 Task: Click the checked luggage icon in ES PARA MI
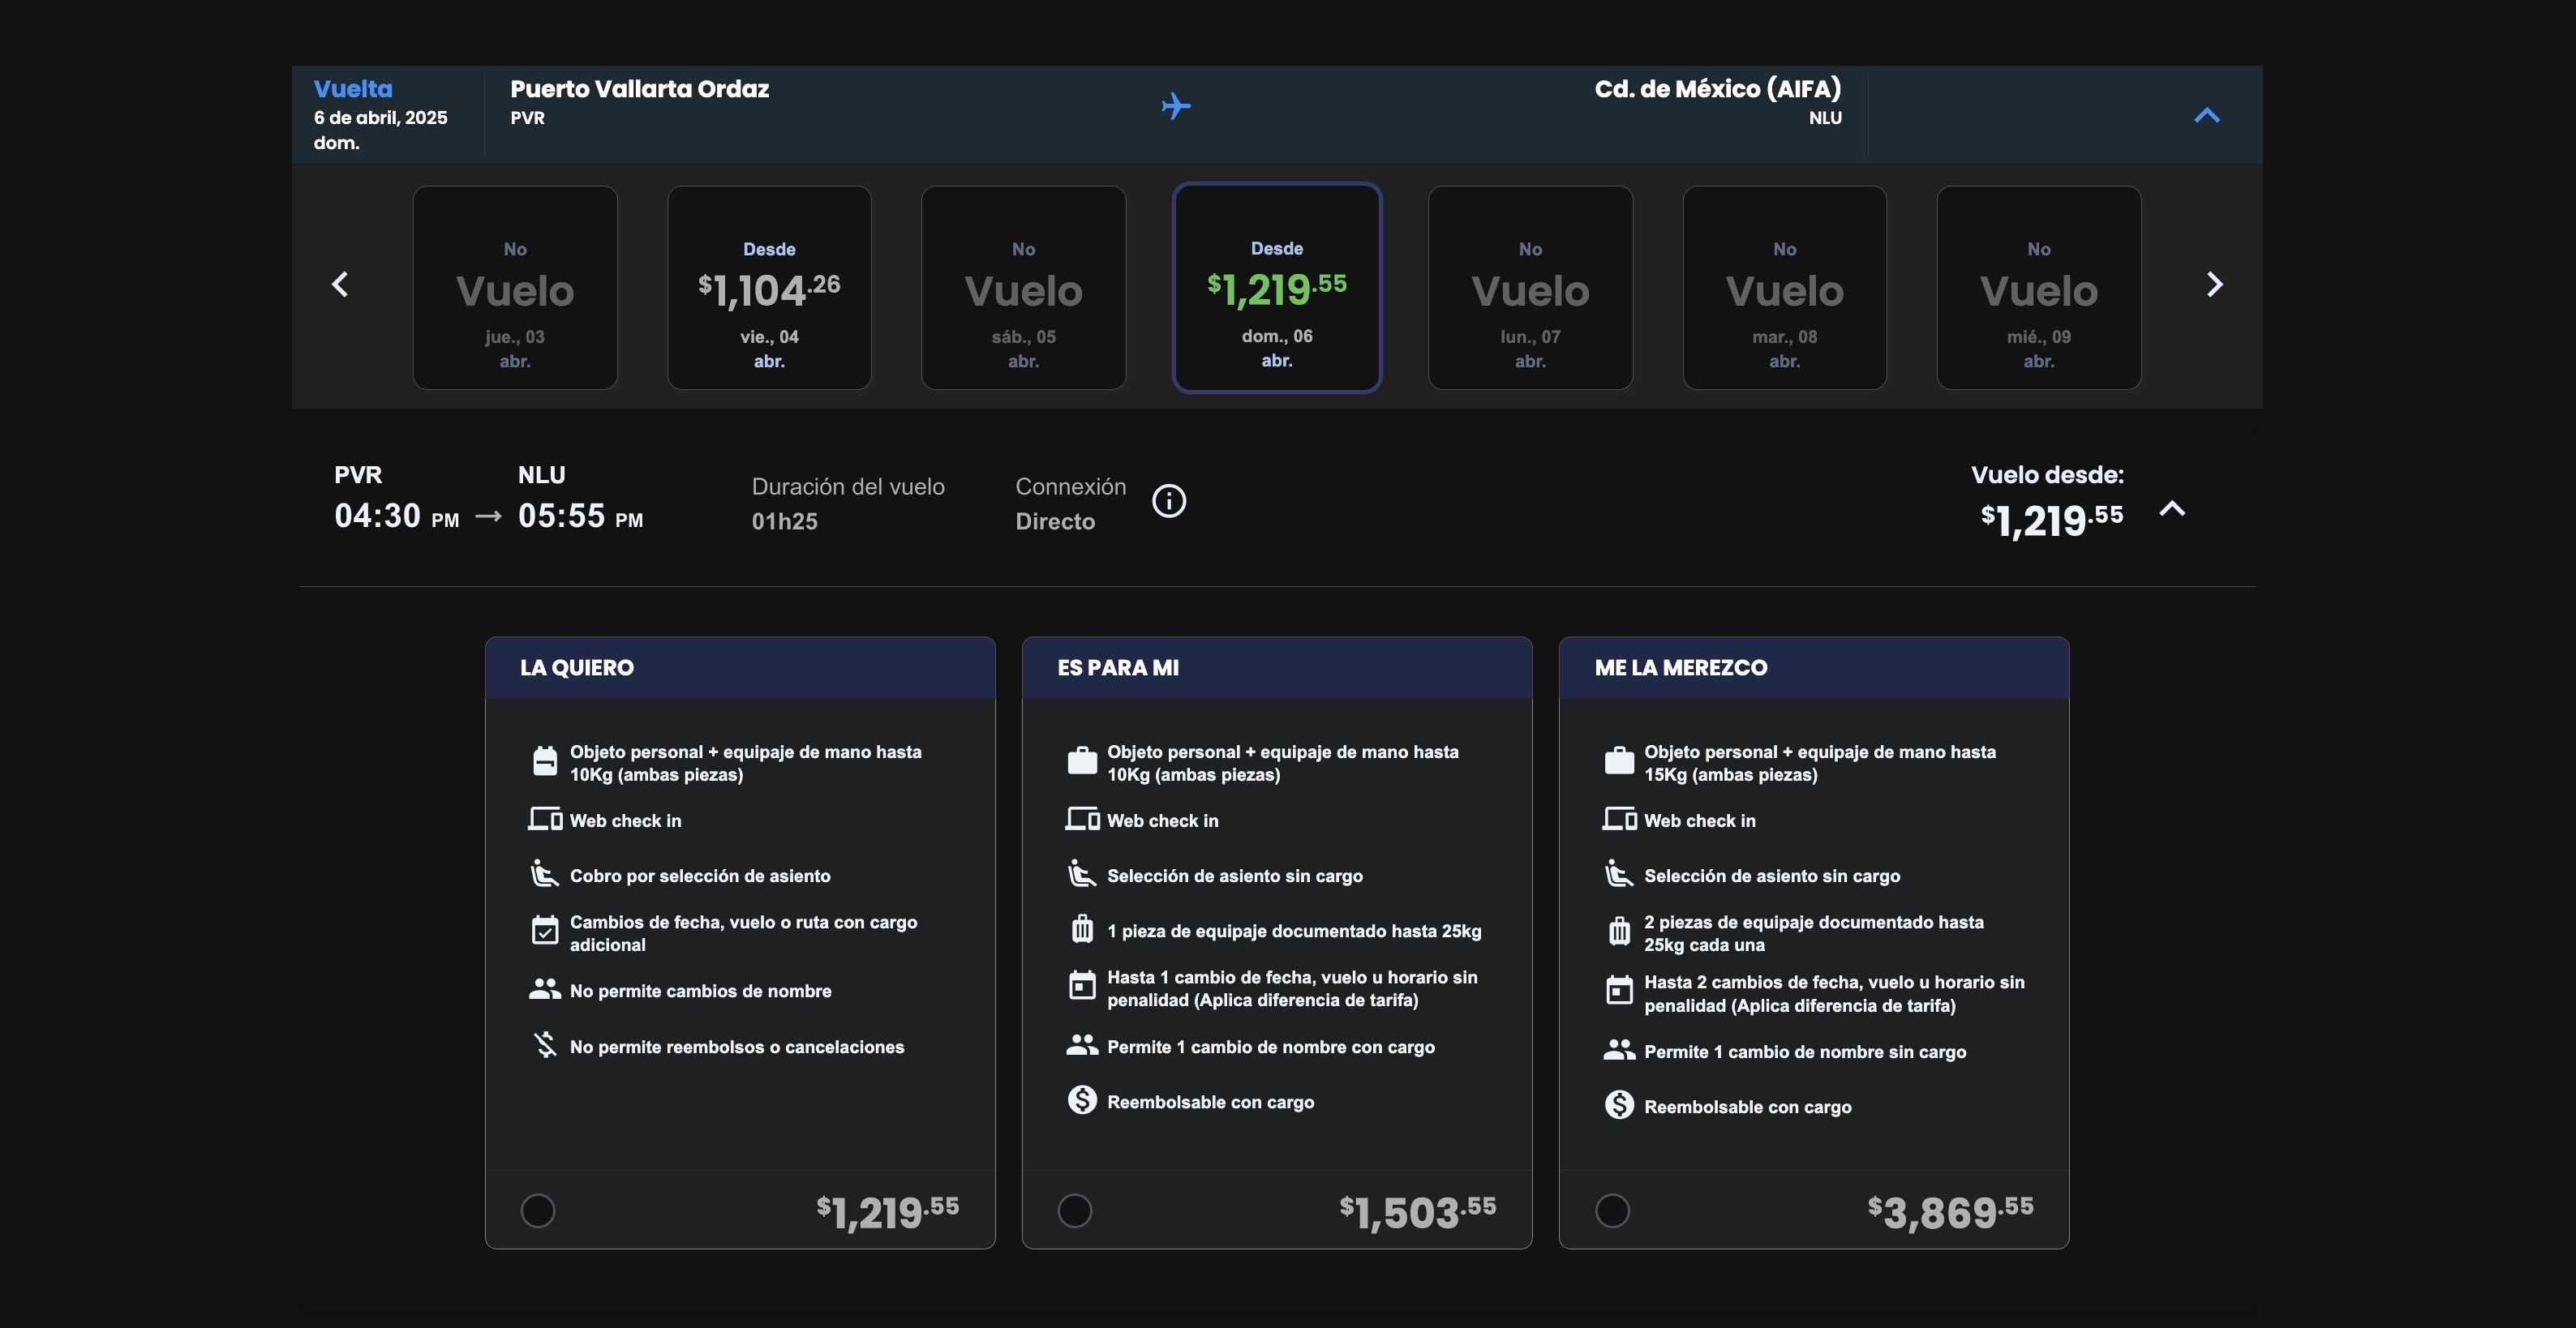pyautogui.click(x=1081, y=929)
